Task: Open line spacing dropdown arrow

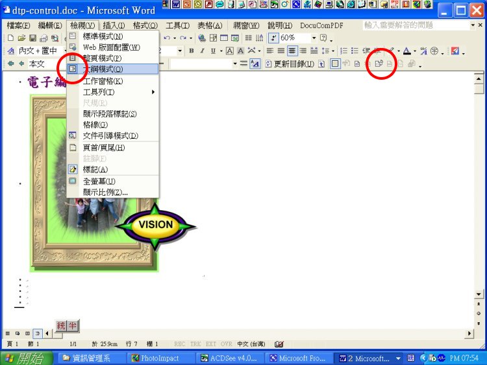Action: [x=333, y=51]
